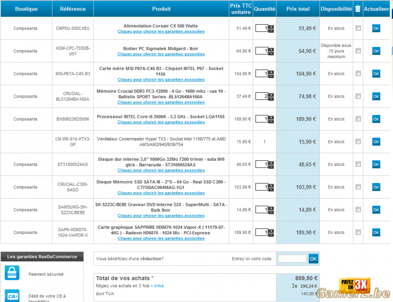The height and width of the screenshot is (302, 393).
Task: Click total amount '859,50 €'
Action: coord(306,278)
